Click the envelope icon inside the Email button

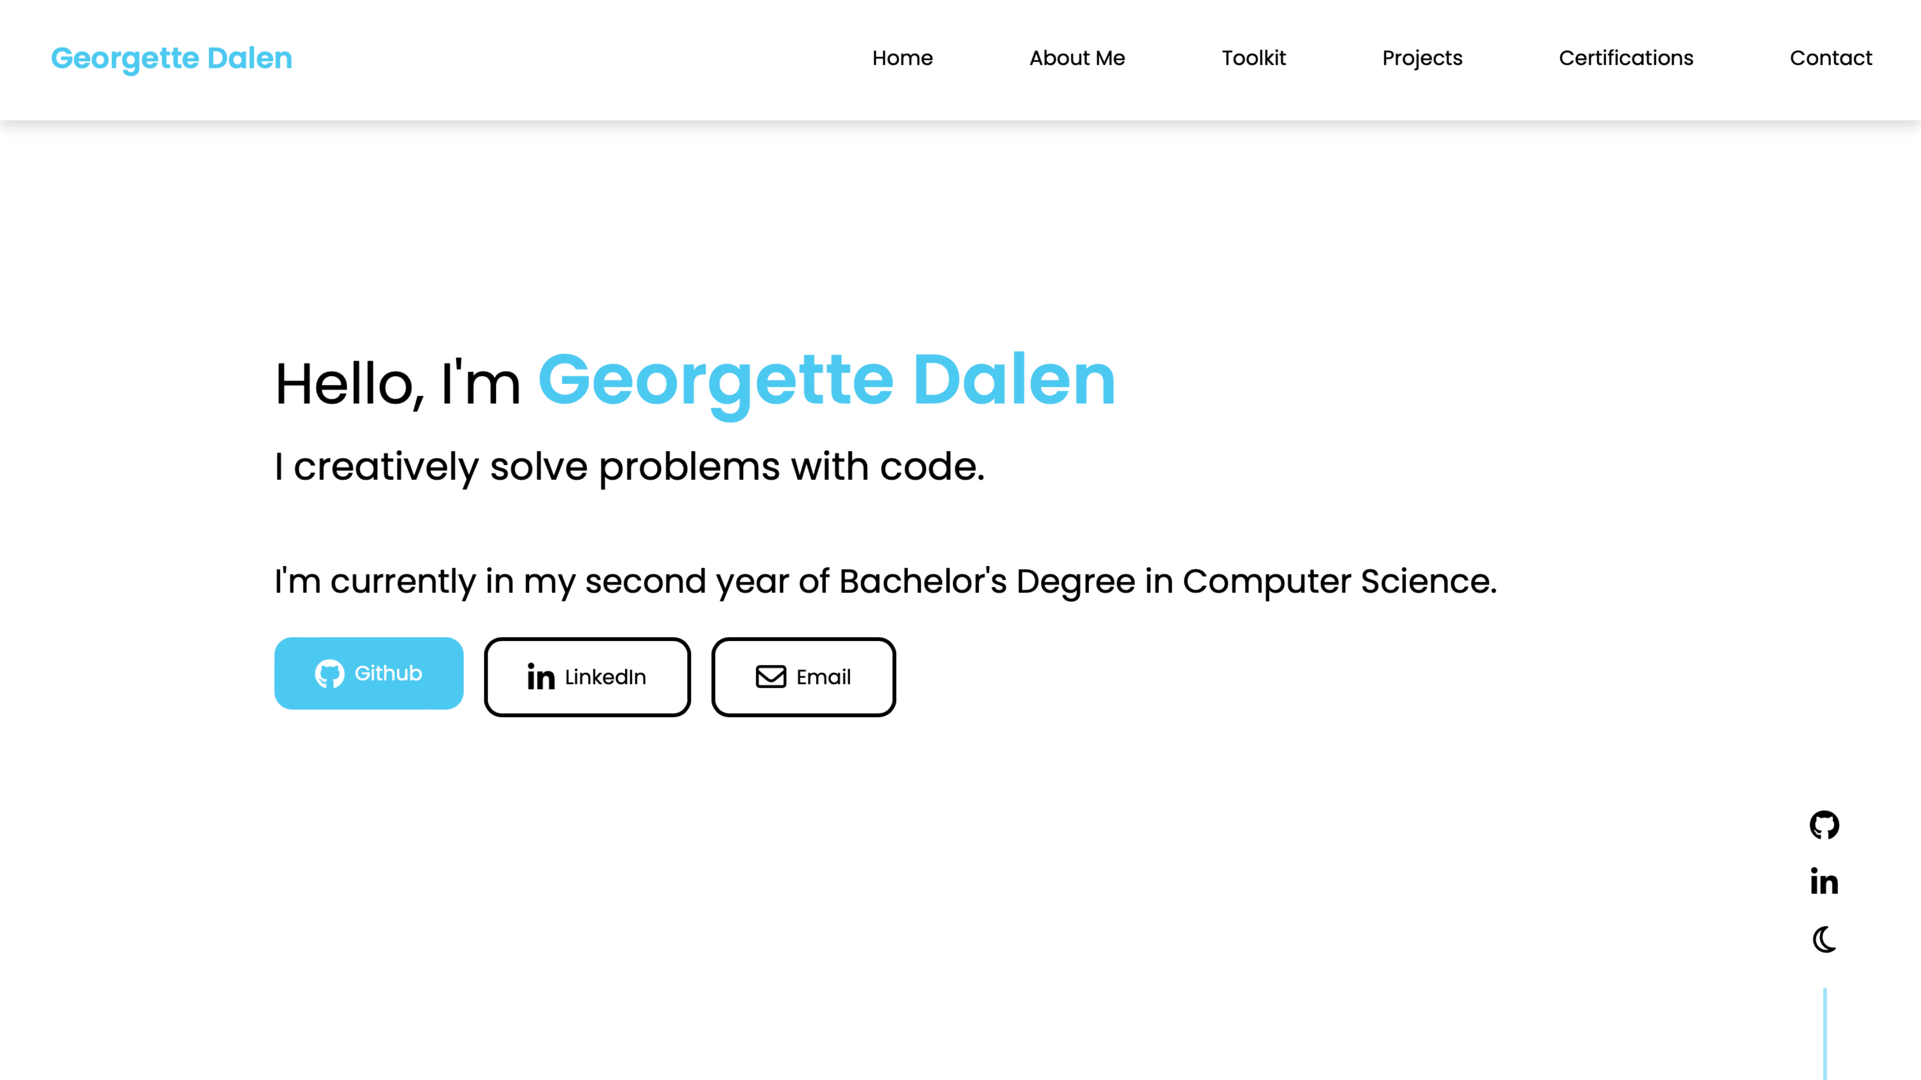pyautogui.click(x=771, y=677)
